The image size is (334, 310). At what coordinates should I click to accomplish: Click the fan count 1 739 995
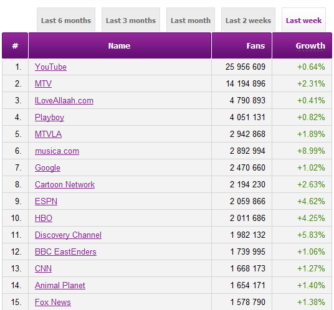tap(248, 251)
